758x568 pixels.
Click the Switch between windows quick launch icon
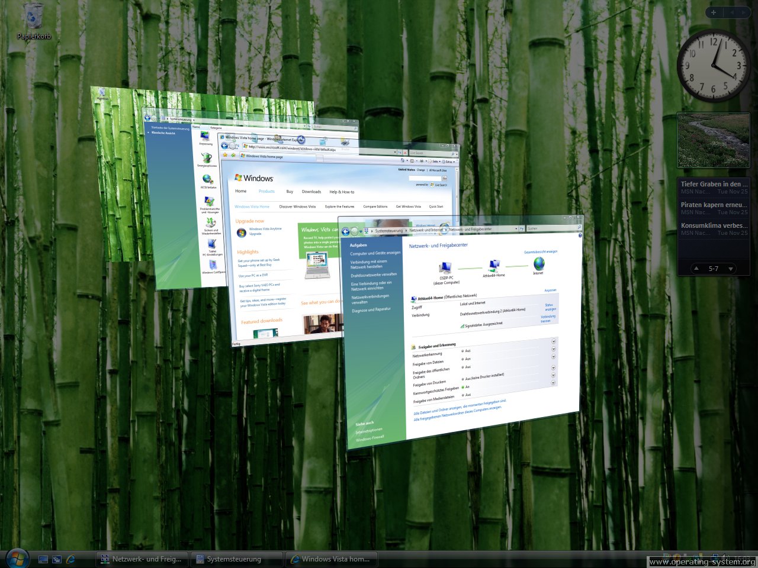(57, 559)
